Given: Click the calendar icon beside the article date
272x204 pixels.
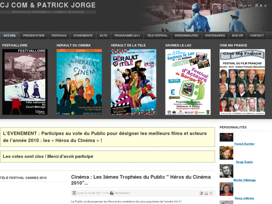Looking at the screenshot, I should point(74,193).
